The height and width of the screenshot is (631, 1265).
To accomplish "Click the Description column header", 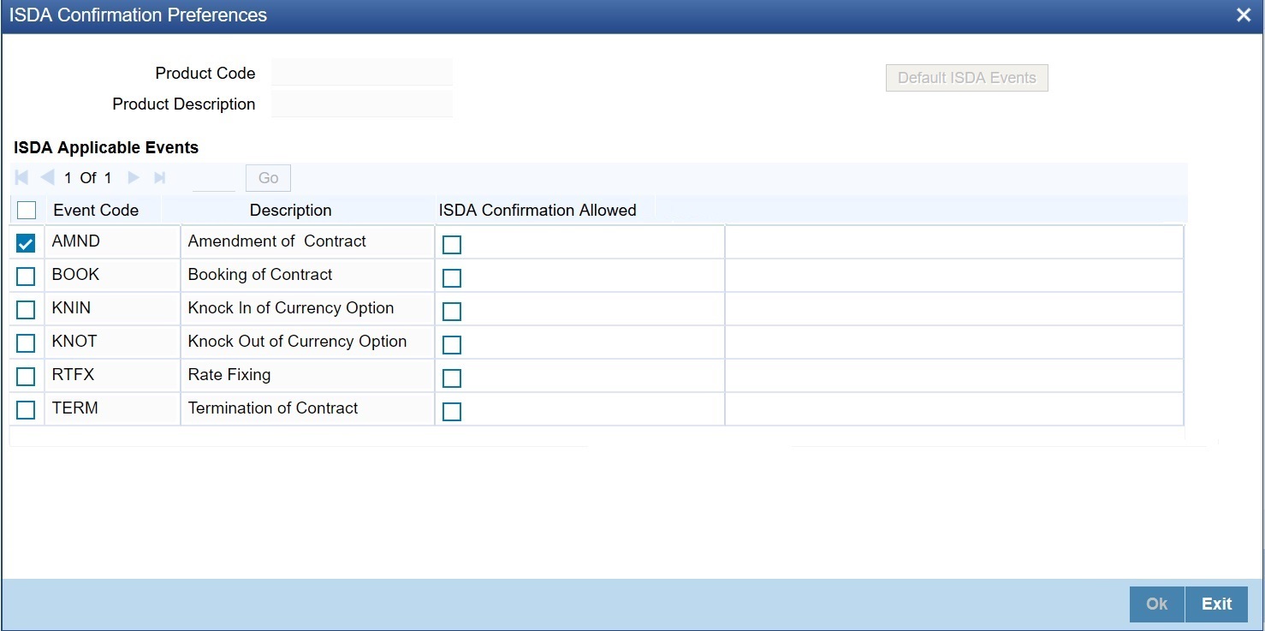I will [x=291, y=210].
